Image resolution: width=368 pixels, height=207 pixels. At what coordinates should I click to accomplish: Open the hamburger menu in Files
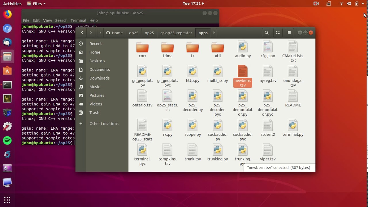tap(289, 33)
